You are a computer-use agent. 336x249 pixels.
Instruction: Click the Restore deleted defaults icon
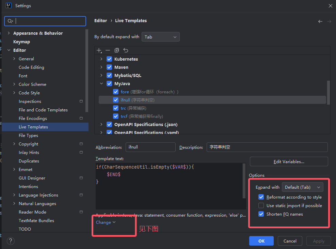(126, 50)
